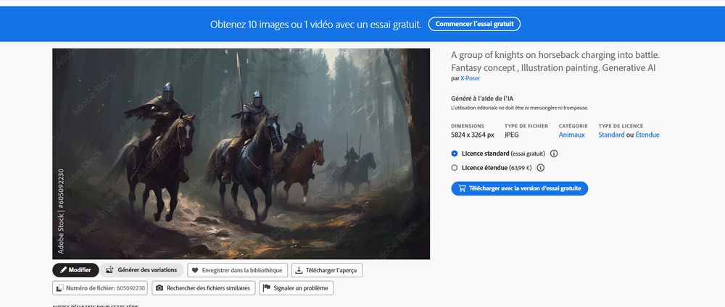Click the Rechercher des fichiers similaires button
The image size is (725, 307).
coord(204,288)
